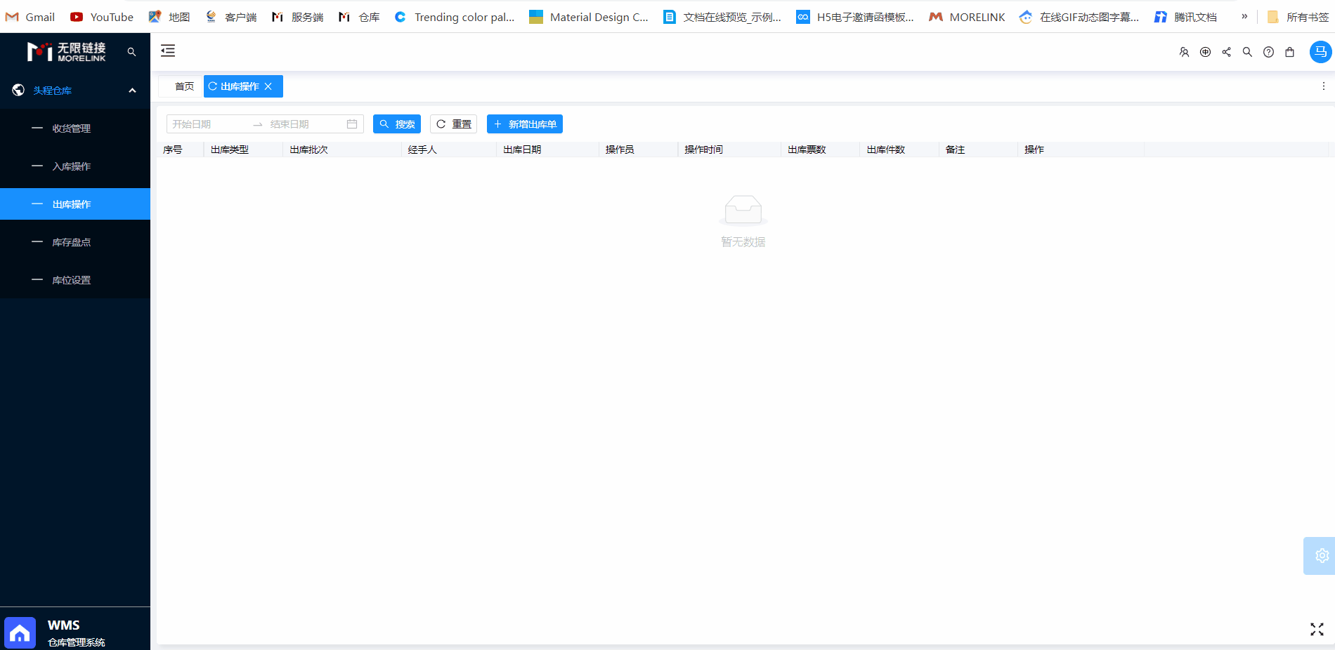Image resolution: width=1335 pixels, height=650 pixels.
Task: Open the Trending color palettes bookmark
Action: coord(455,17)
